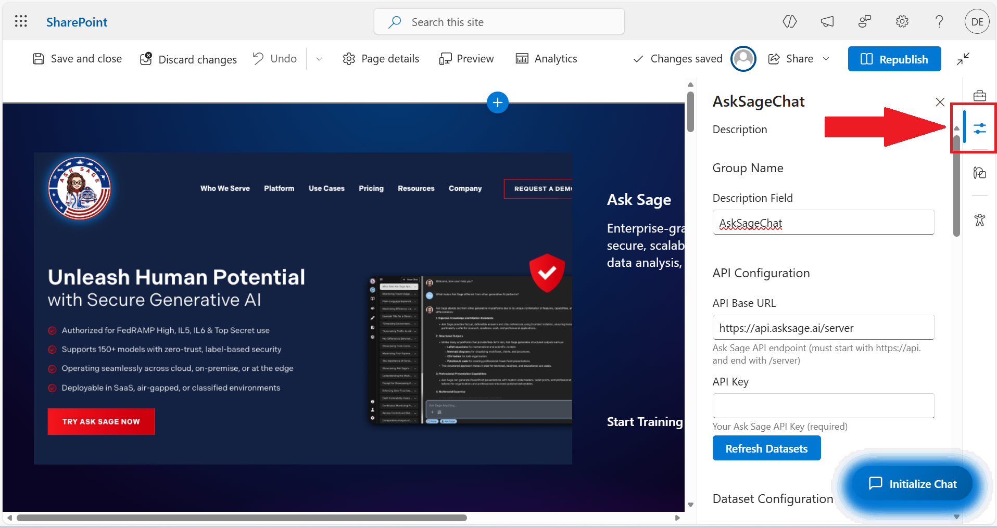Click the property pane scroll down arrow
The width and height of the screenshot is (997, 528).
[x=956, y=517]
